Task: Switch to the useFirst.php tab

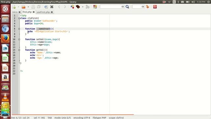Action: [x=43, y=12]
